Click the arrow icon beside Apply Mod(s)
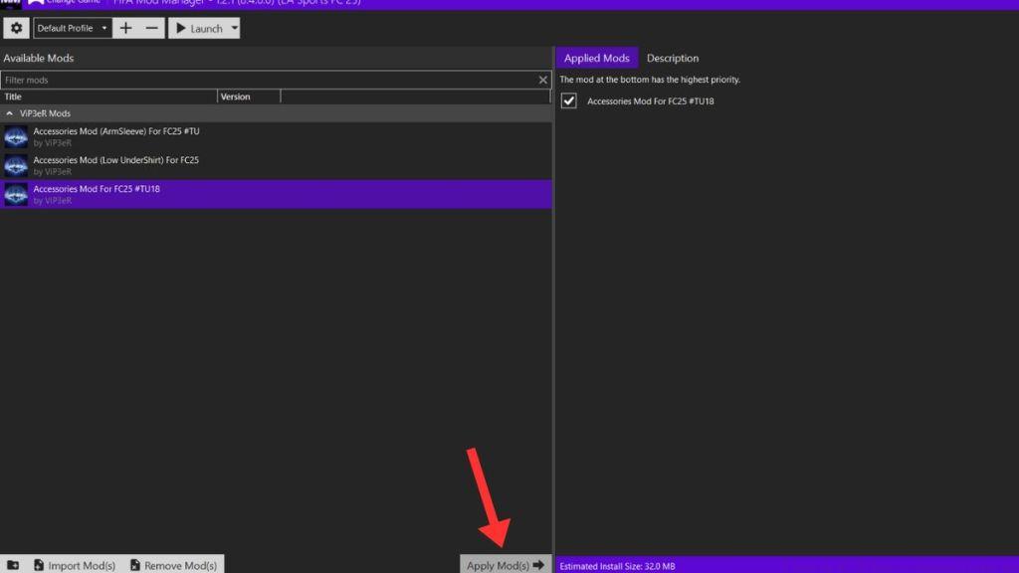 (x=539, y=564)
